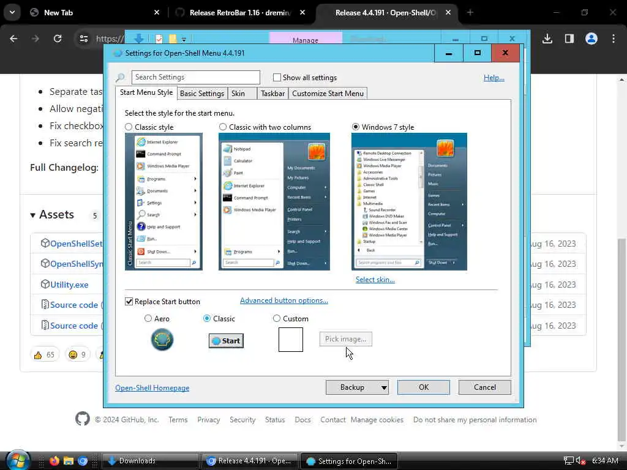Open Chrome three-dot menu

click(x=614, y=39)
